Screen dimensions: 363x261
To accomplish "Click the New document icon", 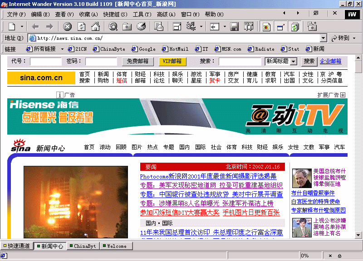I will [12, 26].
